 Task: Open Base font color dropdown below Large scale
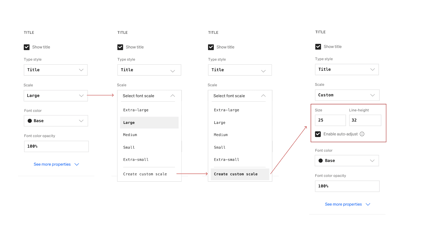pyautogui.click(x=56, y=121)
